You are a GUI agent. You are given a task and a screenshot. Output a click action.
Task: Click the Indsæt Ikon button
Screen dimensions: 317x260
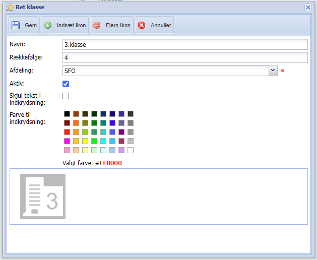click(65, 25)
